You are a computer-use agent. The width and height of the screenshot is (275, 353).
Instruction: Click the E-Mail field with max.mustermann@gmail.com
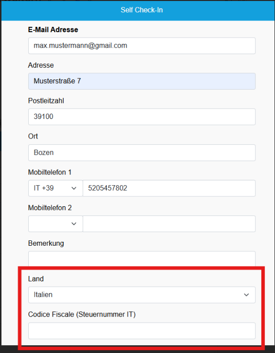tap(142, 46)
